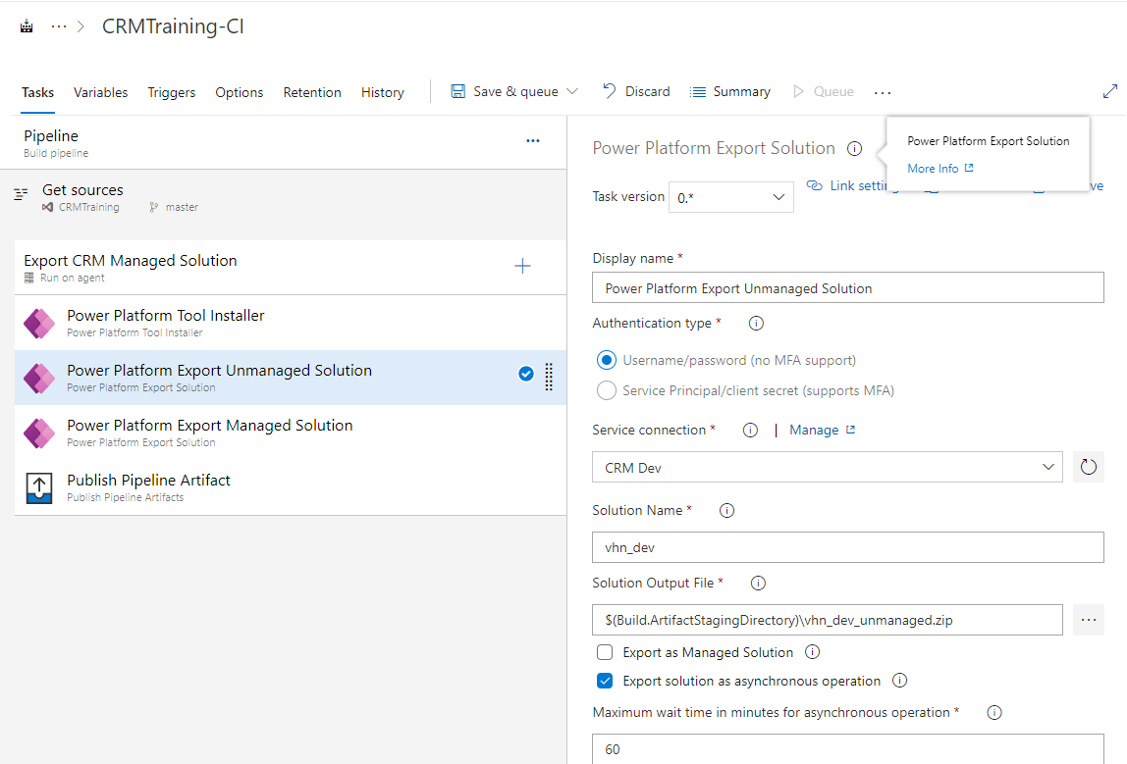Click the info icon beside Power Platform Export Solution title
Screen dimensions: 1127x764
click(855, 149)
